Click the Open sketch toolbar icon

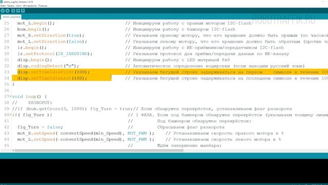tap(18, 11)
